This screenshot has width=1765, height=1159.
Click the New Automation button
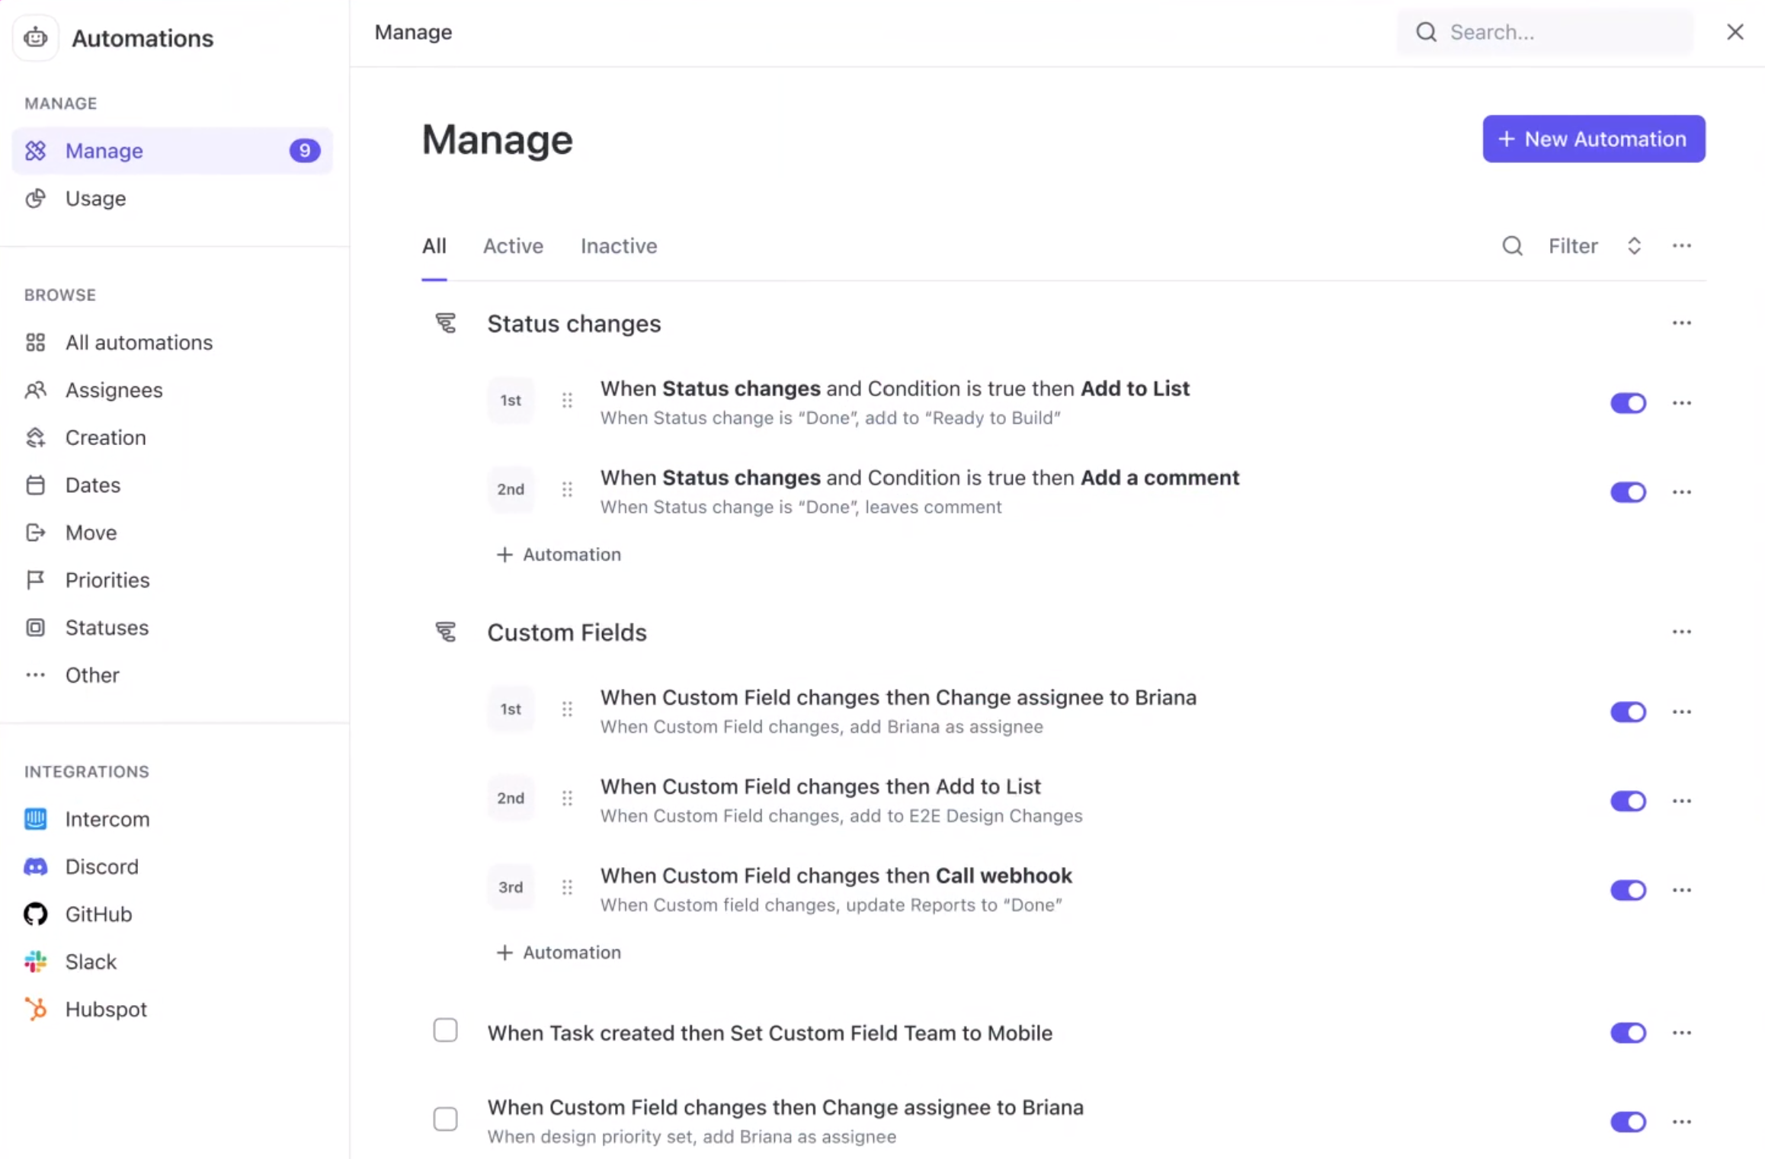click(x=1593, y=139)
